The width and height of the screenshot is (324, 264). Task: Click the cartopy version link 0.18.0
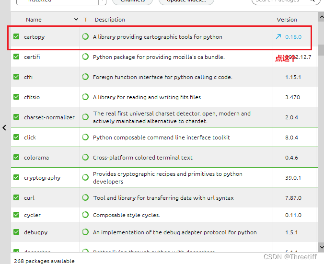(293, 37)
